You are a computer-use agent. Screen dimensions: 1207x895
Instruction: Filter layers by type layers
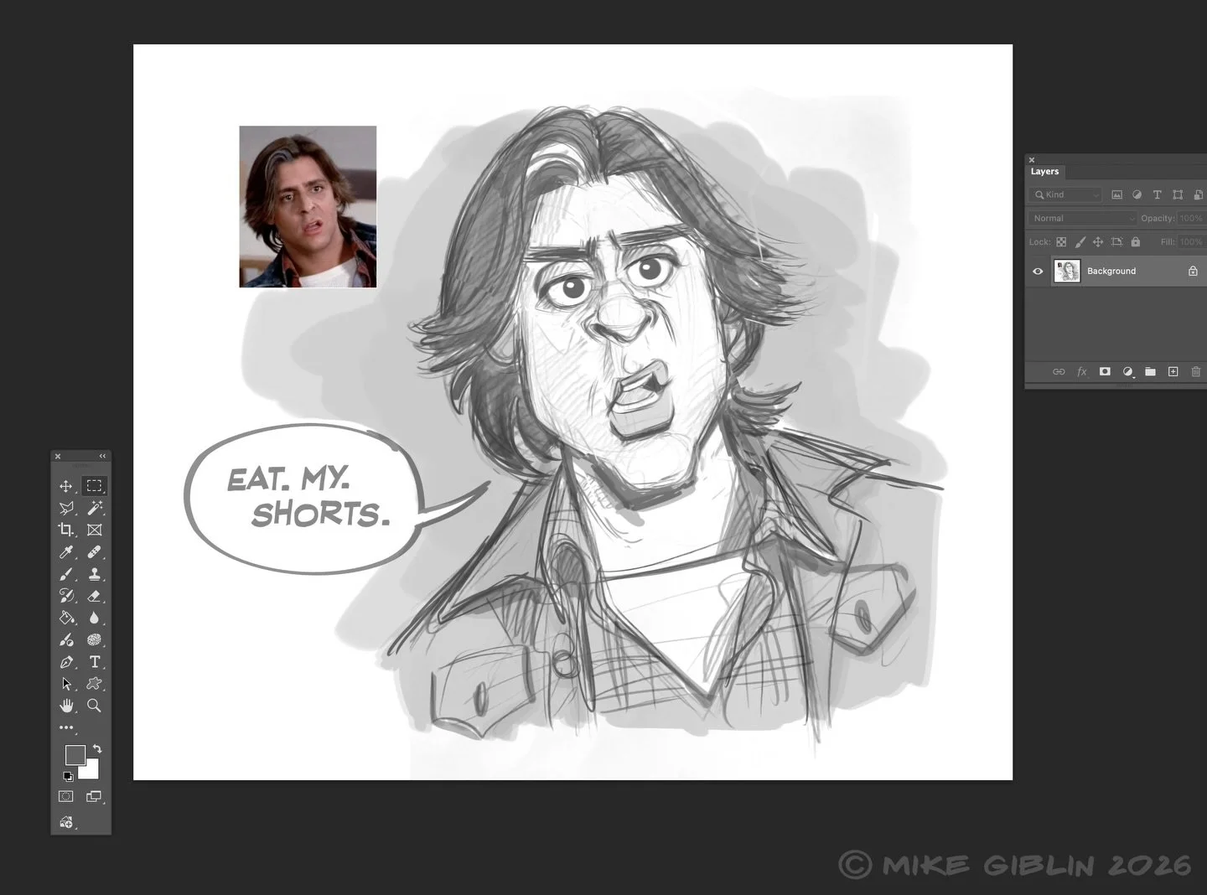tap(1157, 194)
